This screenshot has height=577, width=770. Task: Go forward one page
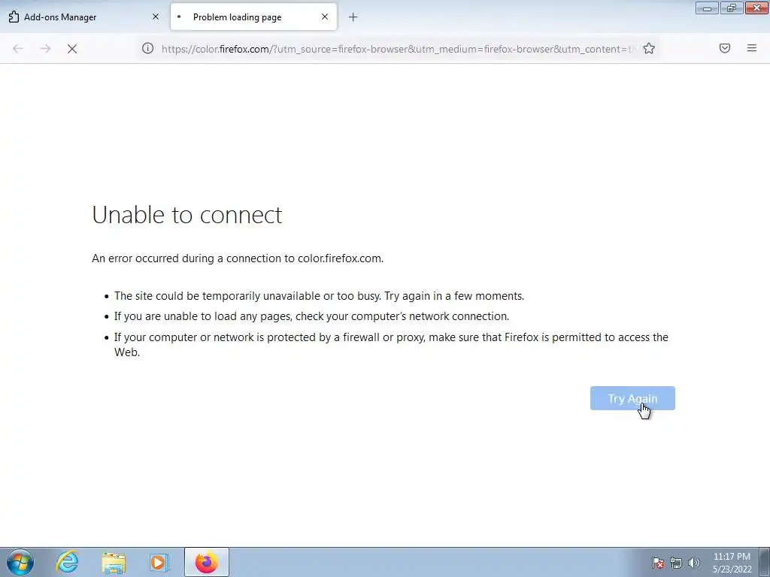click(45, 49)
